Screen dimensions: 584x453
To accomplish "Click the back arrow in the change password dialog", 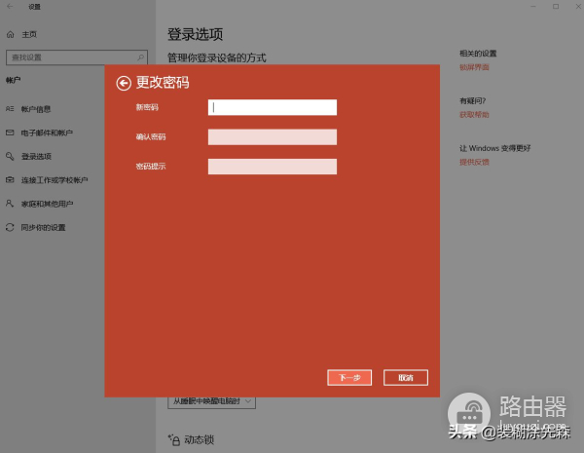I will pos(124,83).
